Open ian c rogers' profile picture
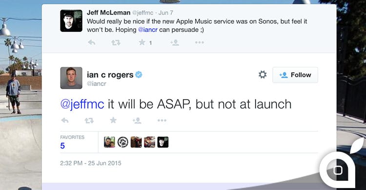 [71, 78]
